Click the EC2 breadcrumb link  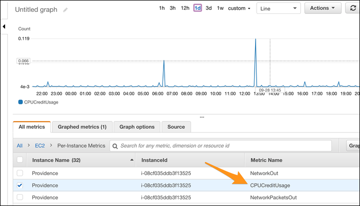[40, 146]
